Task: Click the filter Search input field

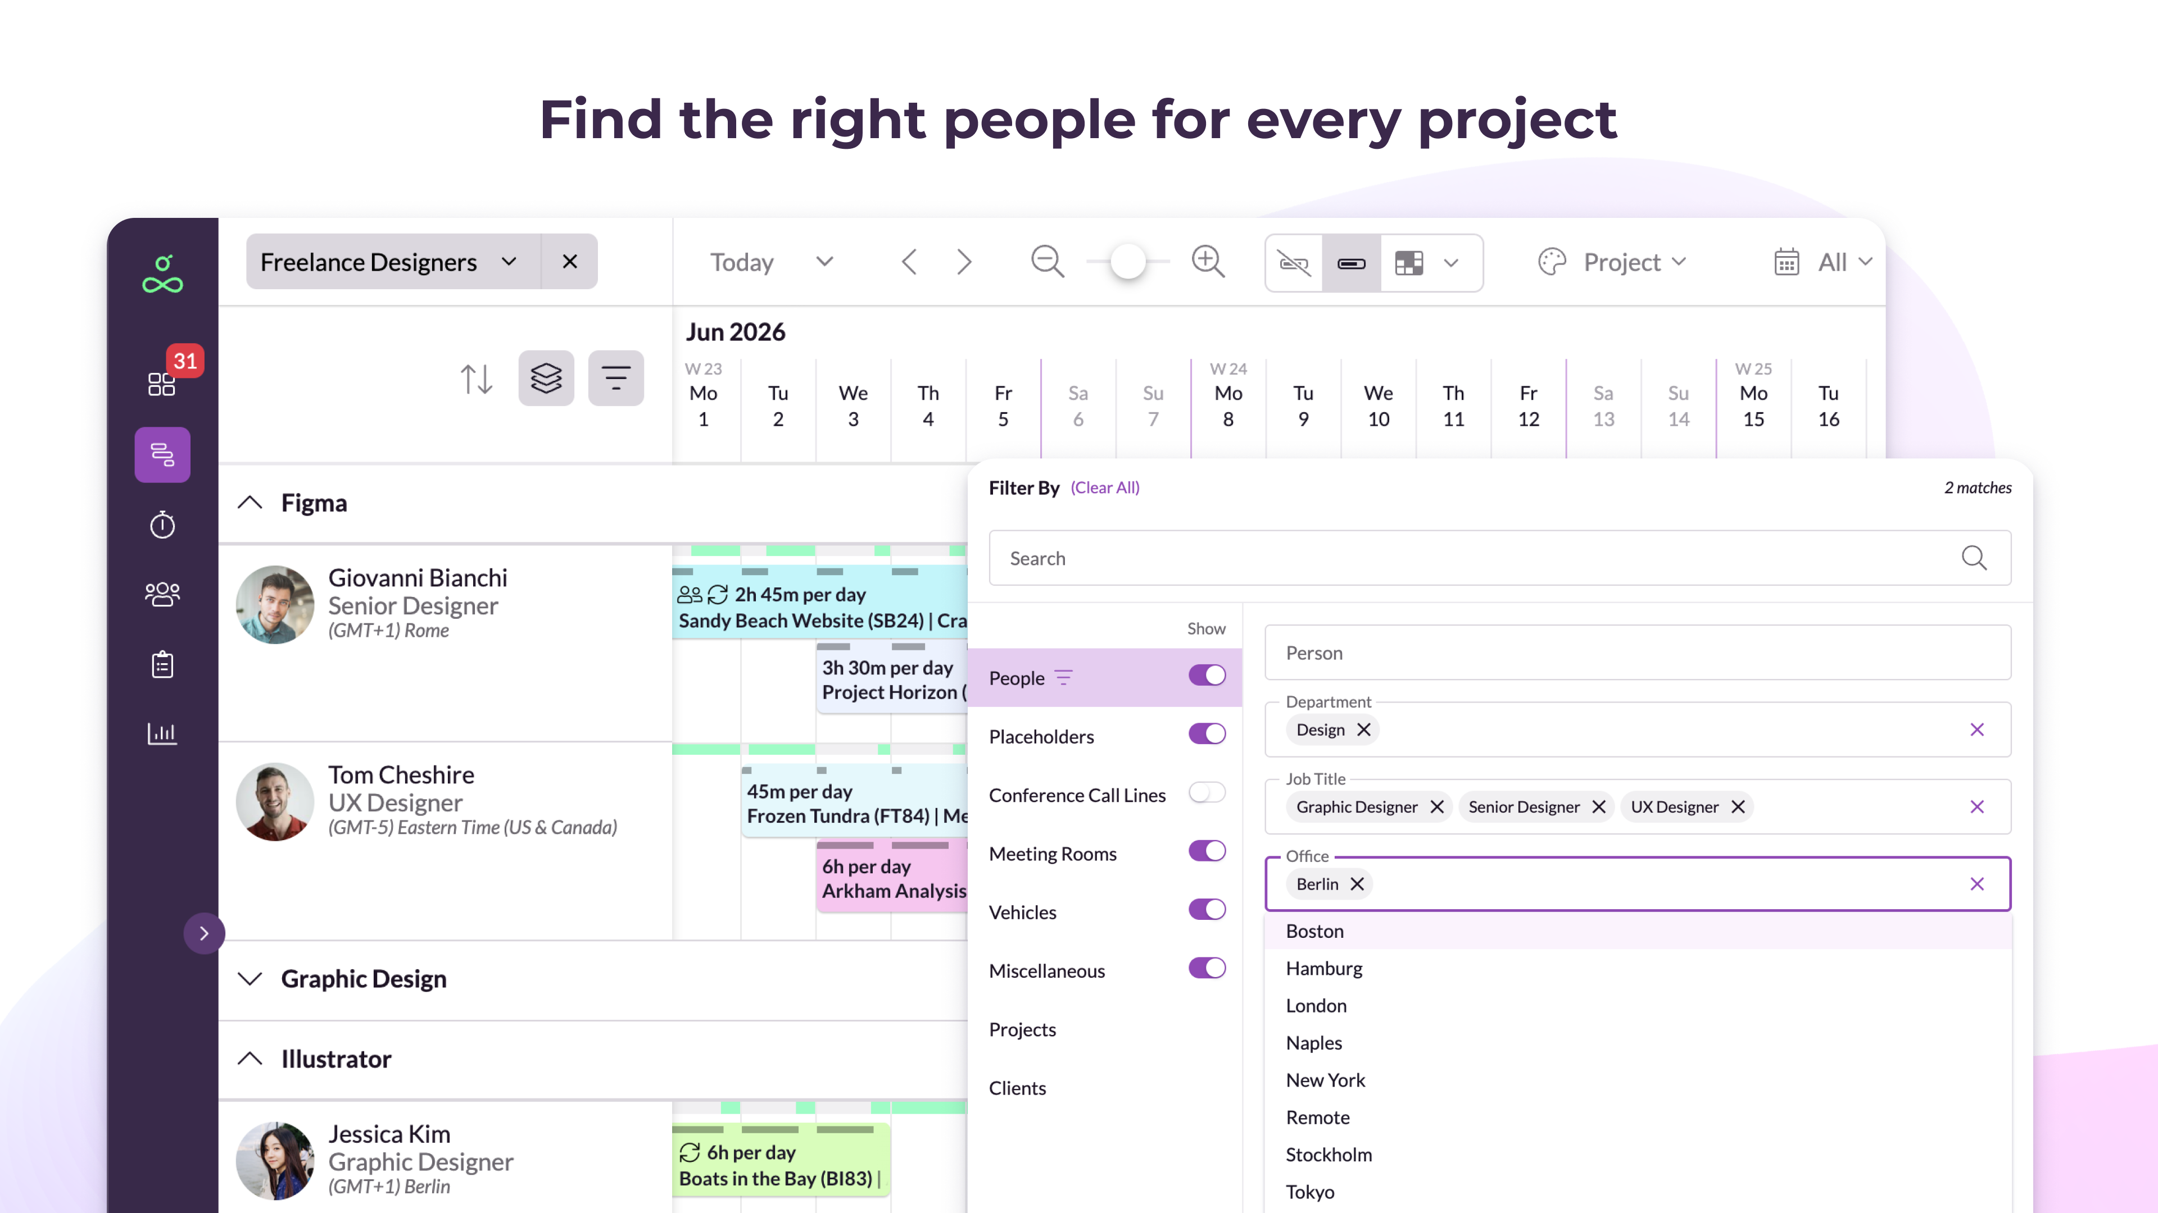Action: pyautogui.click(x=1475, y=558)
